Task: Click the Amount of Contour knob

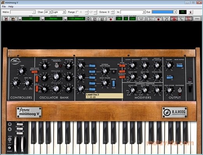Action: (x=157, y=65)
